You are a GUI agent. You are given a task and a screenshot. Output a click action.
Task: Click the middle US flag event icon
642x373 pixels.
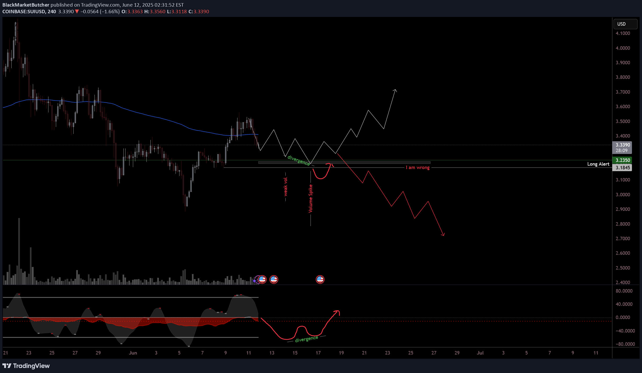[x=274, y=279]
